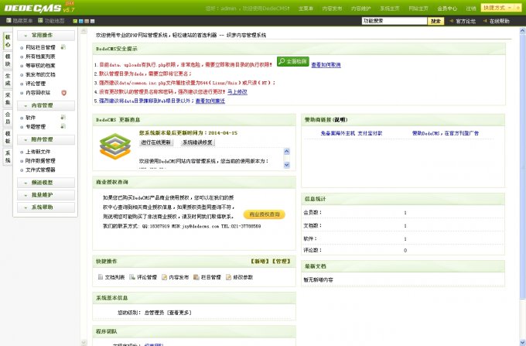Click the yellow 搜索 search button
Image resolution: width=526 pixels, height=346 pixels.
pos(435,21)
